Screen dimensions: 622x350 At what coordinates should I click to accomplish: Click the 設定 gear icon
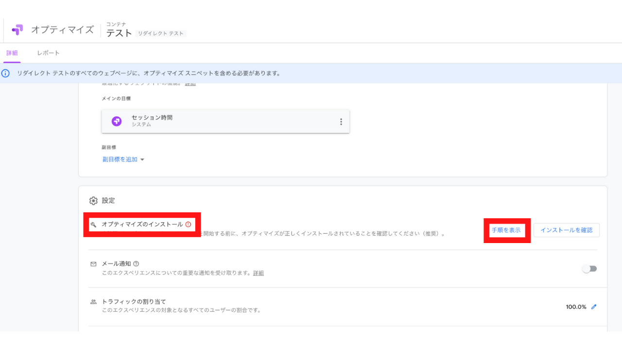click(x=93, y=201)
